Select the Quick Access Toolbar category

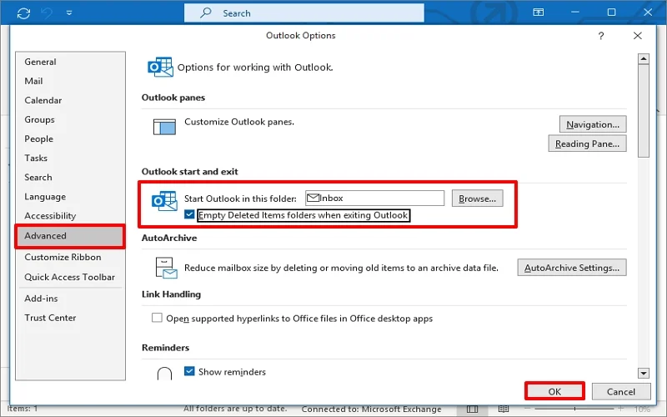[x=70, y=277]
